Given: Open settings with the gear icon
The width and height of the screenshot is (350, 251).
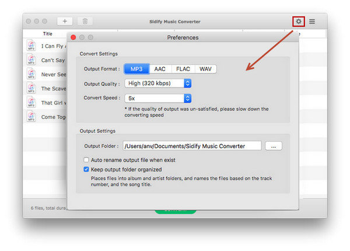Looking at the screenshot, I should [x=299, y=22].
